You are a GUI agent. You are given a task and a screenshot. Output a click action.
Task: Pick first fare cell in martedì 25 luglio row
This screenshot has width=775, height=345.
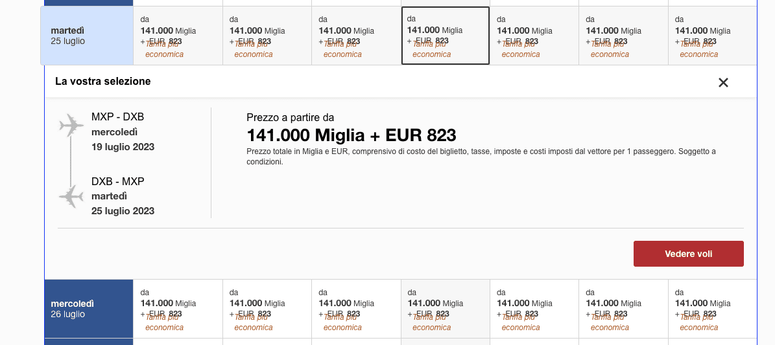click(178, 36)
